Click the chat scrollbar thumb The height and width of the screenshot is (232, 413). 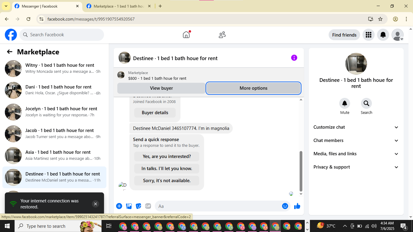pos(301,171)
